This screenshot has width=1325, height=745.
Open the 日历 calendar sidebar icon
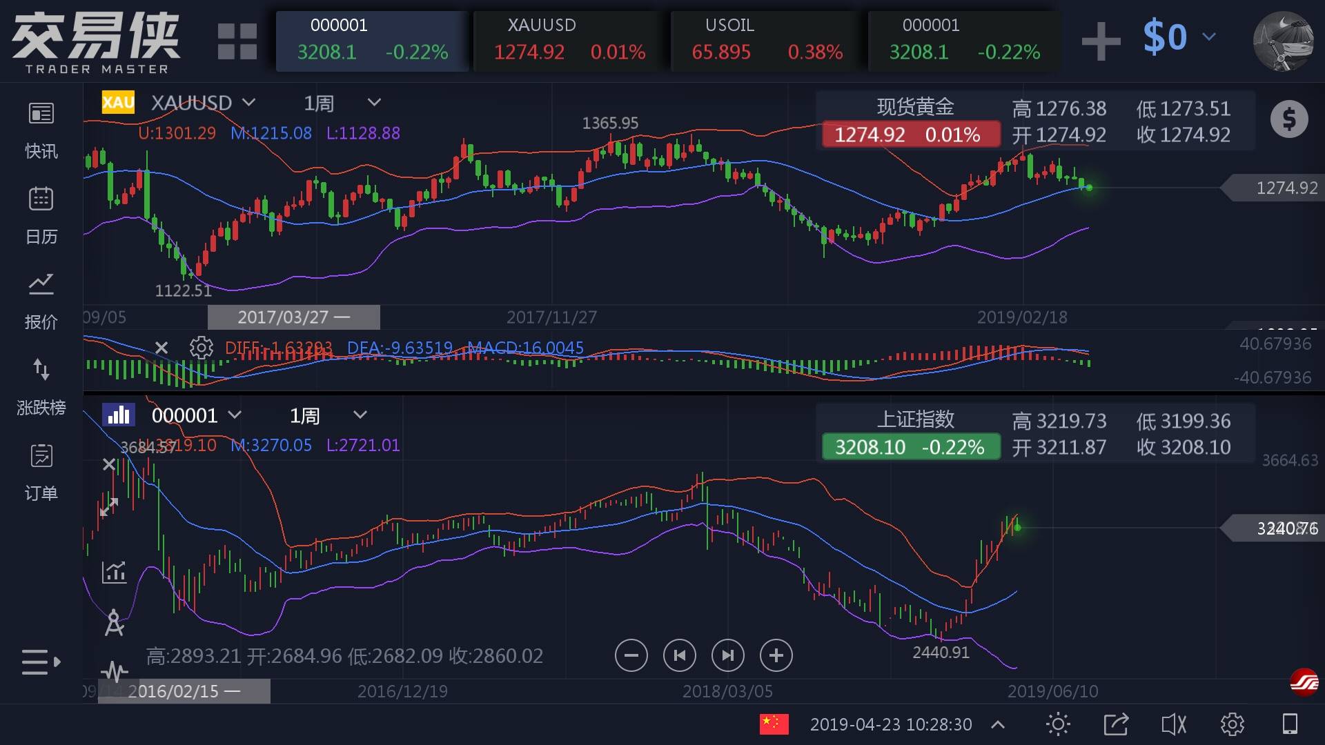[41, 199]
